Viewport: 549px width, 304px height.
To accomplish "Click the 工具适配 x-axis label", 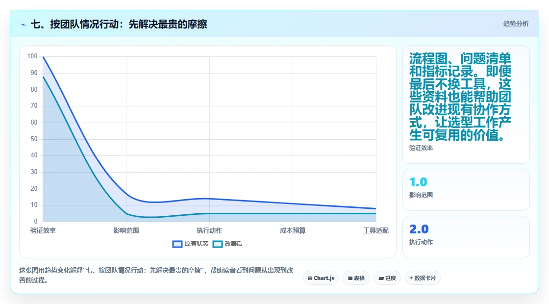I will [x=375, y=230].
